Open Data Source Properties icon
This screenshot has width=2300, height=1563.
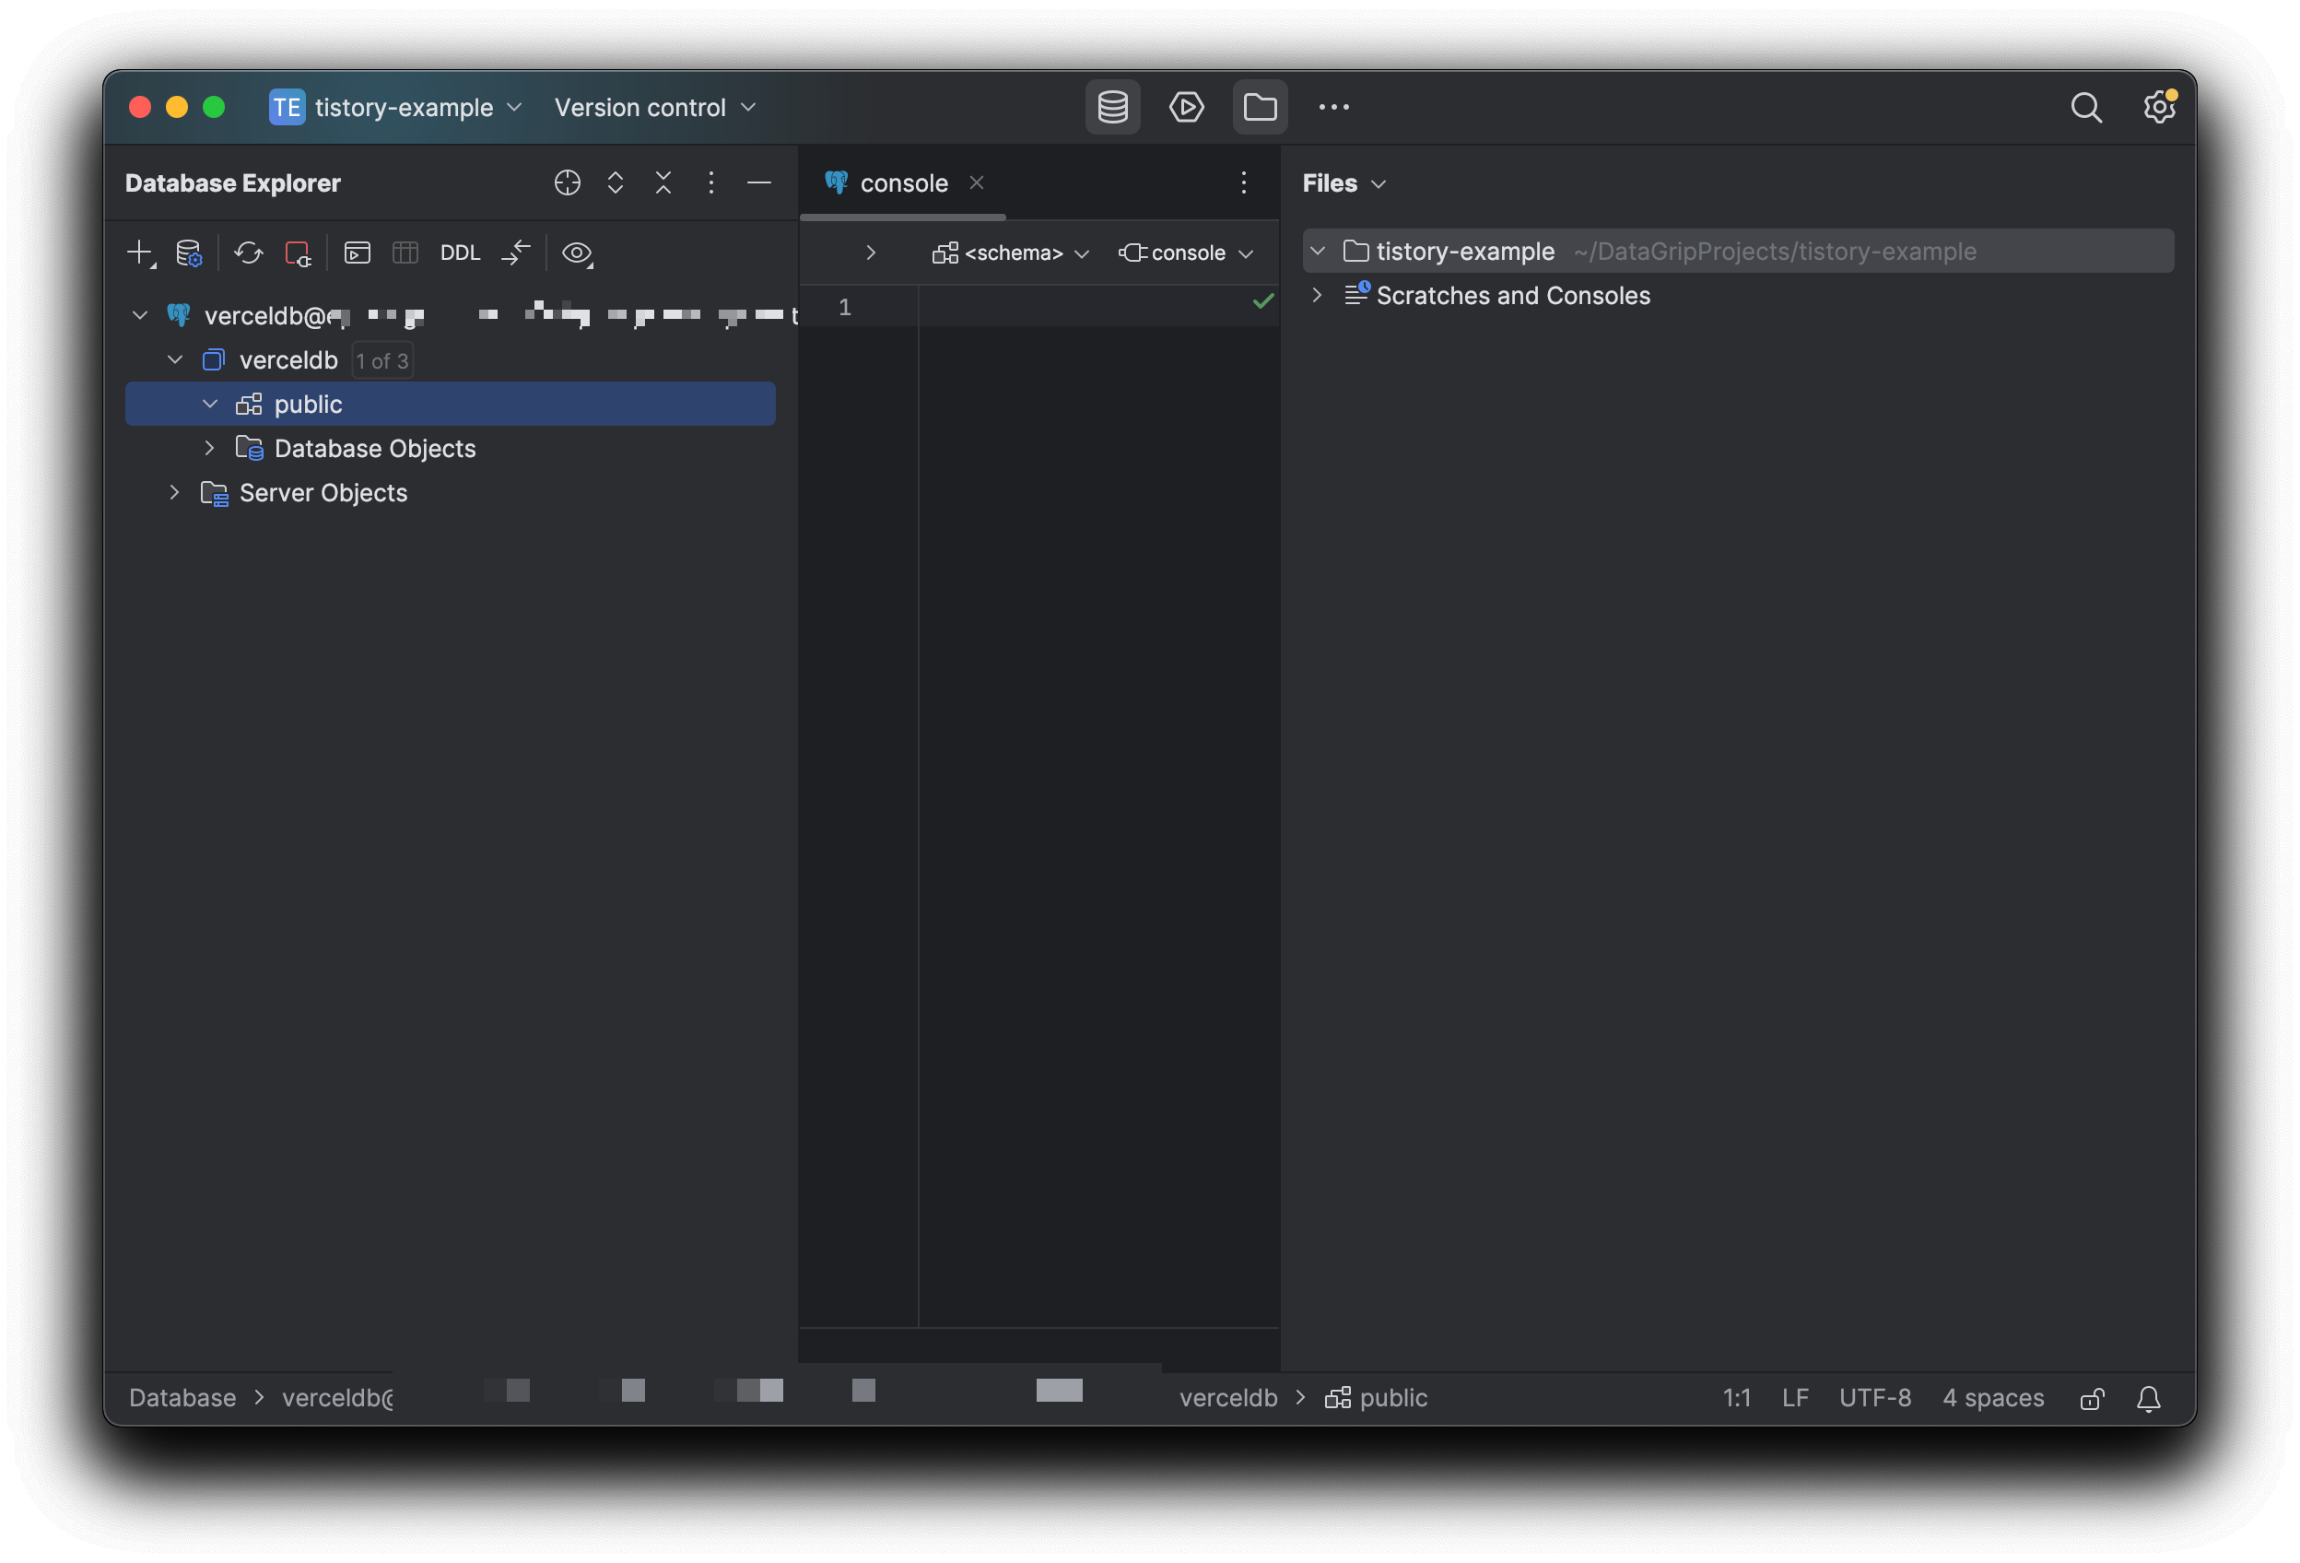pos(188,253)
